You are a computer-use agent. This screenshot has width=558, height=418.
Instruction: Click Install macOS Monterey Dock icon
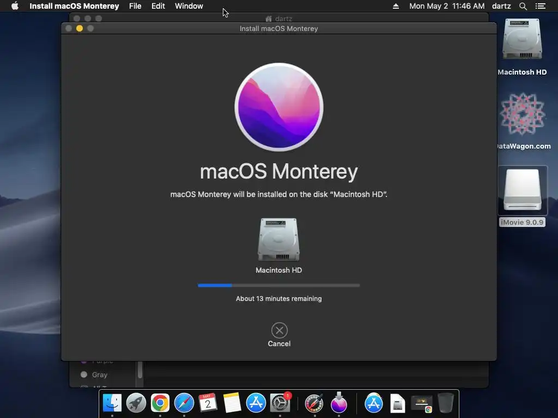[x=339, y=403]
